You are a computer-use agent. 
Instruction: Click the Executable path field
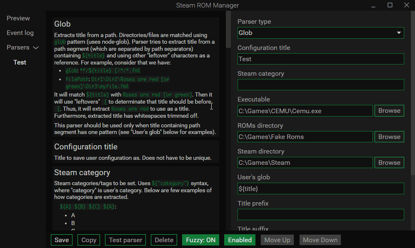tap(305, 111)
